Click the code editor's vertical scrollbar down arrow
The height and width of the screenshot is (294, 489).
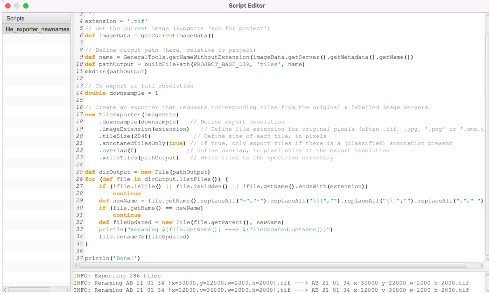tap(487, 259)
